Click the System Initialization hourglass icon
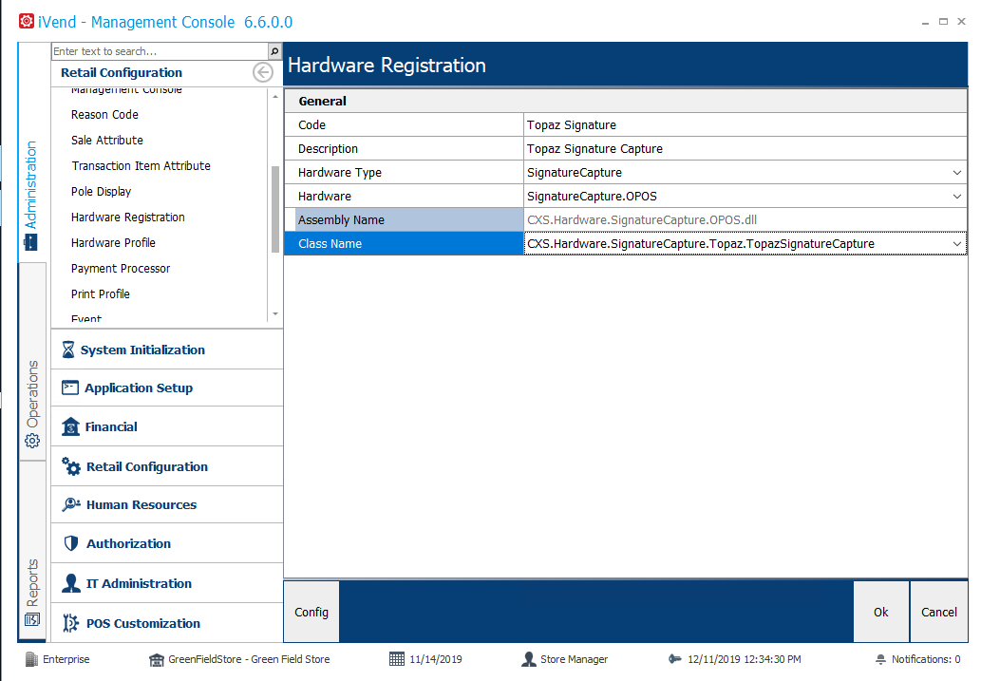Viewport: 981px width, 681px height. 68,350
